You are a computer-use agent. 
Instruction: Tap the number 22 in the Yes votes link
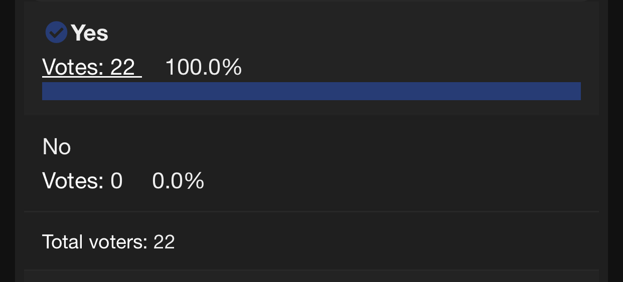[x=122, y=67]
